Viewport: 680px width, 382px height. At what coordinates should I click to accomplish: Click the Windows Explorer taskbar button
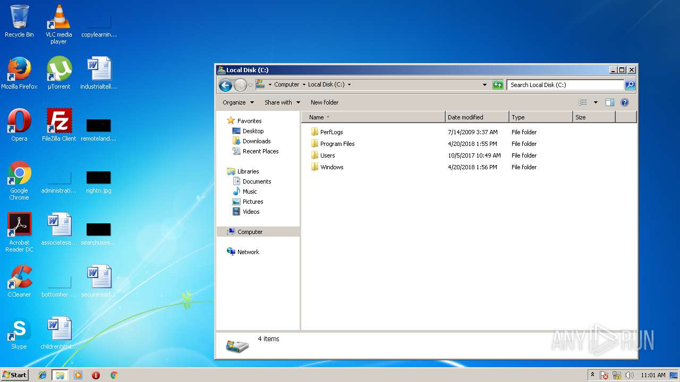60,375
